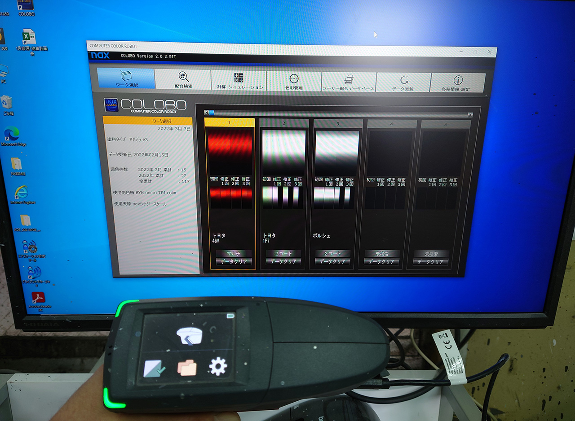Select the 計算・シミュレーション calculator tab
Image resolution: width=575 pixels, height=421 pixels.
point(239,80)
